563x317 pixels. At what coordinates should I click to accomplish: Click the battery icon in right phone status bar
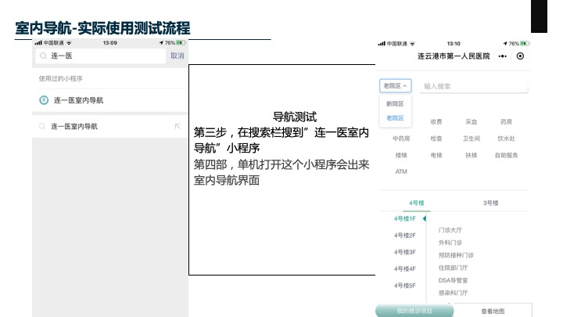525,44
